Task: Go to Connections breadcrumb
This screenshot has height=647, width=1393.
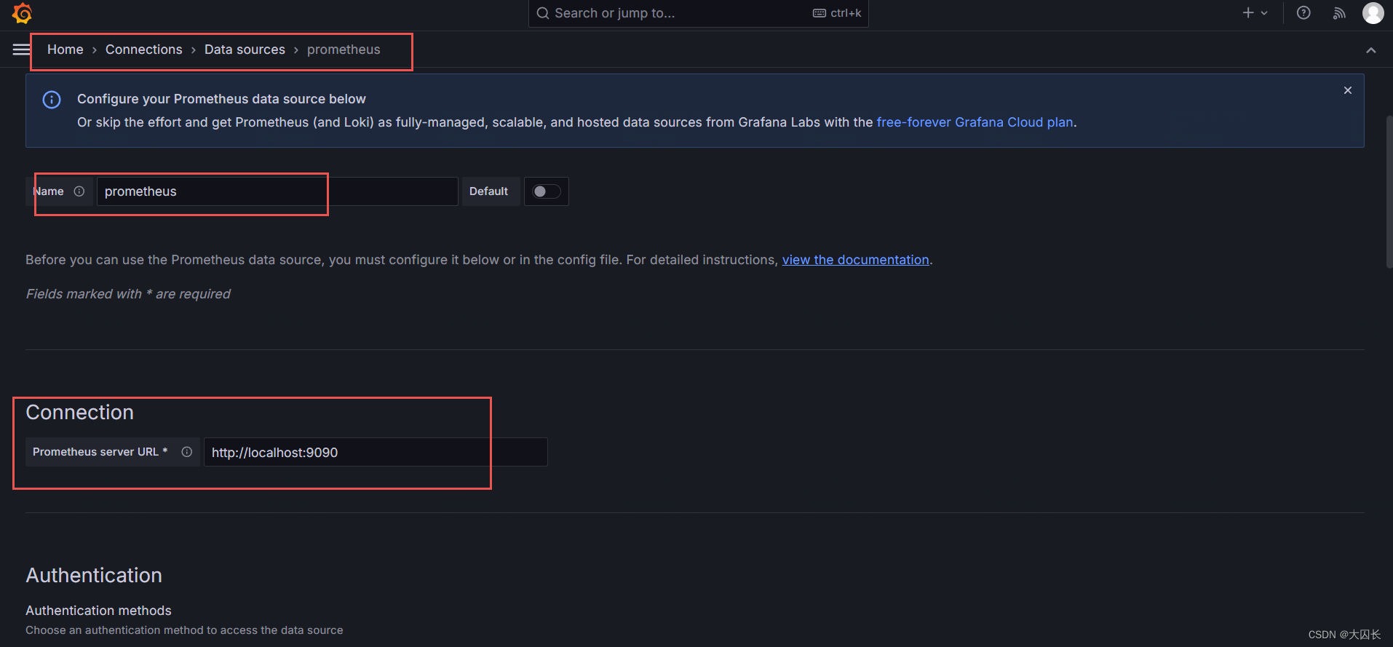Action: point(144,49)
